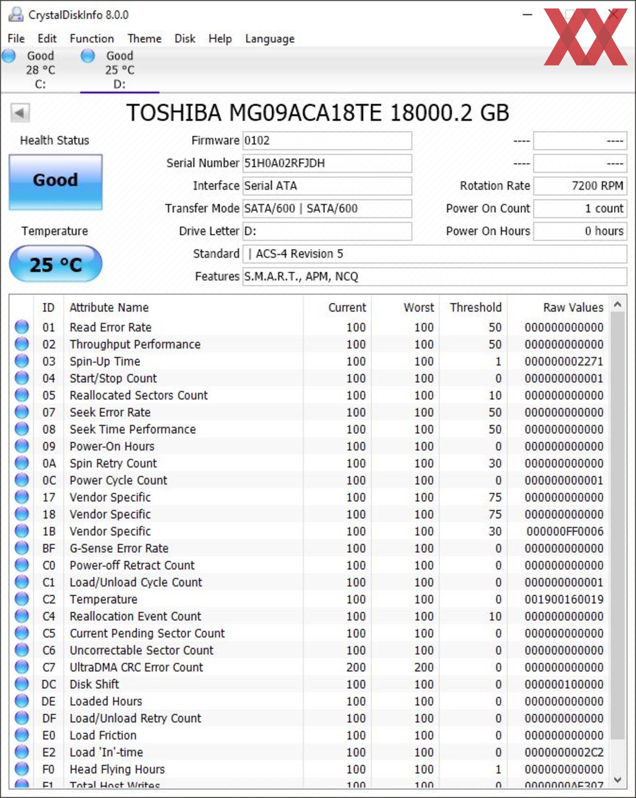This screenshot has width=636, height=798.
Task: Click the scroll down arrow of attribute list
Action: coord(617,780)
